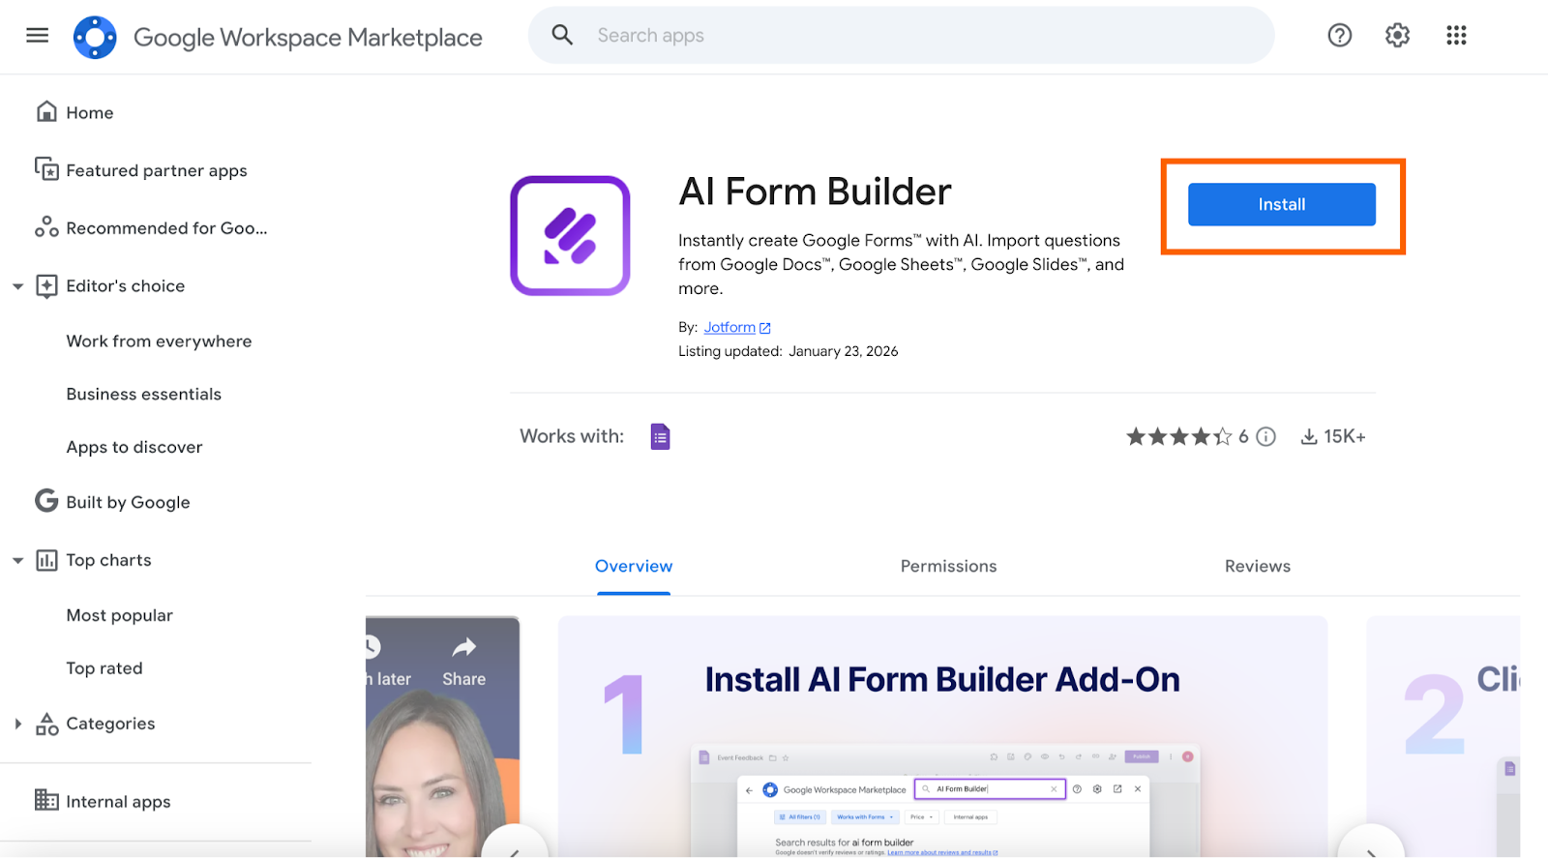Open the Help question mark icon
1548x858 pixels.
pyautogui.click(x=1339, y=36)
